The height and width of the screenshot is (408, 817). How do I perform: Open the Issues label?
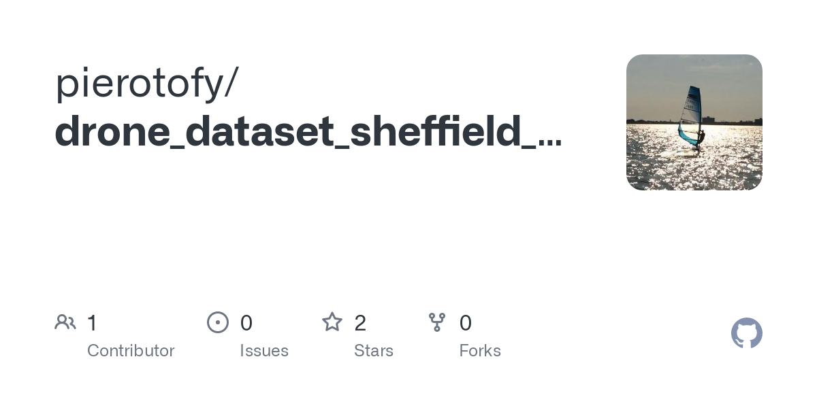264,351
